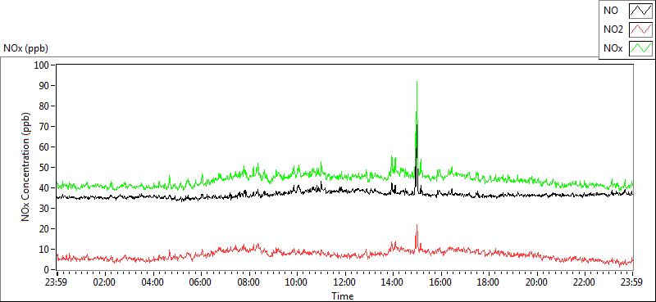Screen dimensions: 656x302
Task: Click the 40 y-axis scale marker
Action: point(45,188)
